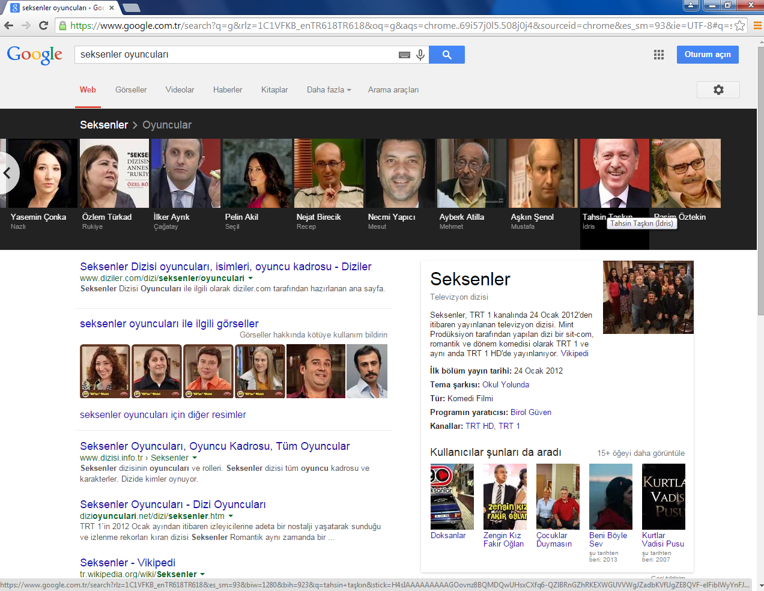Open the Seksenler cast group photo
Screen dimensions: 764x591
648,297
